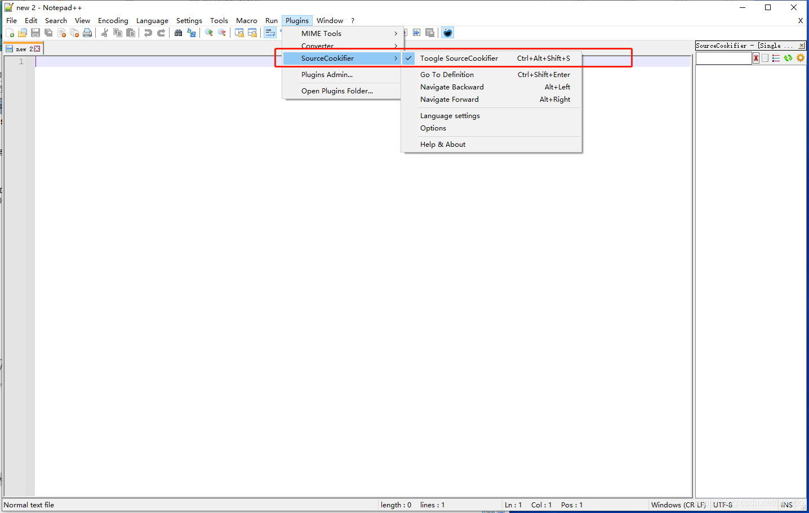
Task: Expand the MIME Tools submenu
Action: click(x=322, y=33)
